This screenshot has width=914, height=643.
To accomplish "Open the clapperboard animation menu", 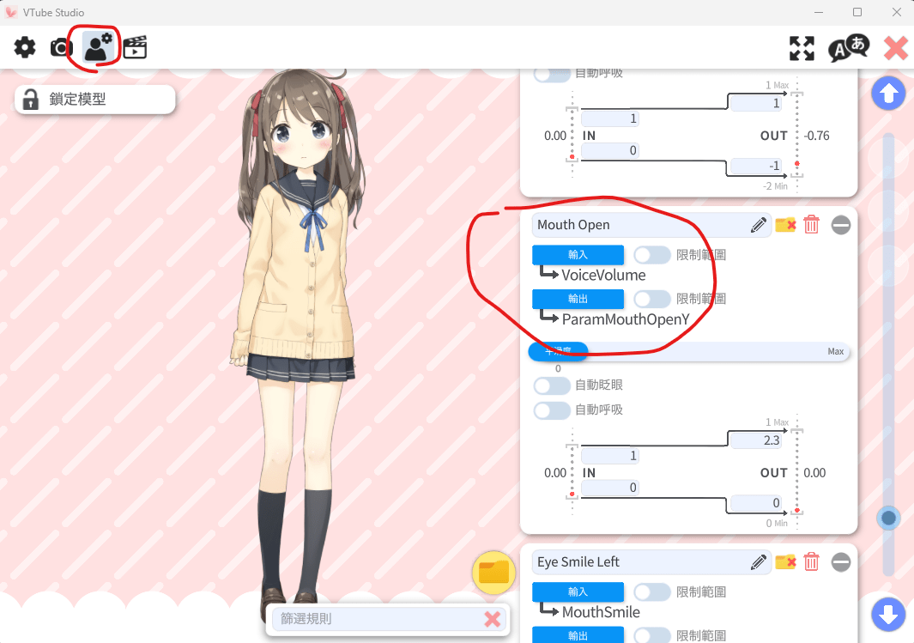I will tap(135, 47).
